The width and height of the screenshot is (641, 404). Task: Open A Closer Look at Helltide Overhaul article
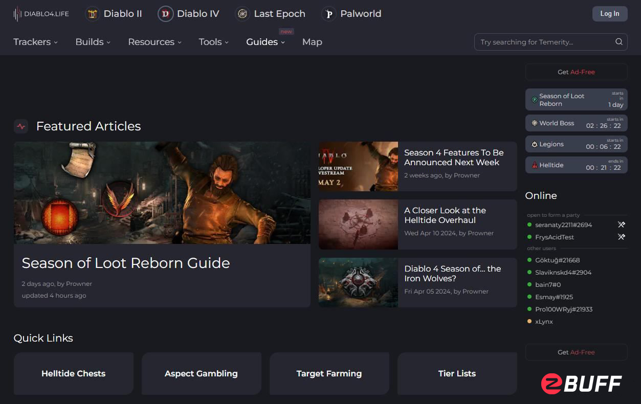[445, 215]
